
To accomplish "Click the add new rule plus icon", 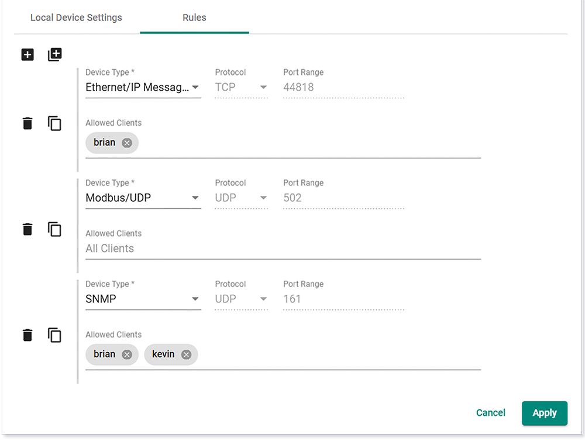I will [x=27, y=55].
